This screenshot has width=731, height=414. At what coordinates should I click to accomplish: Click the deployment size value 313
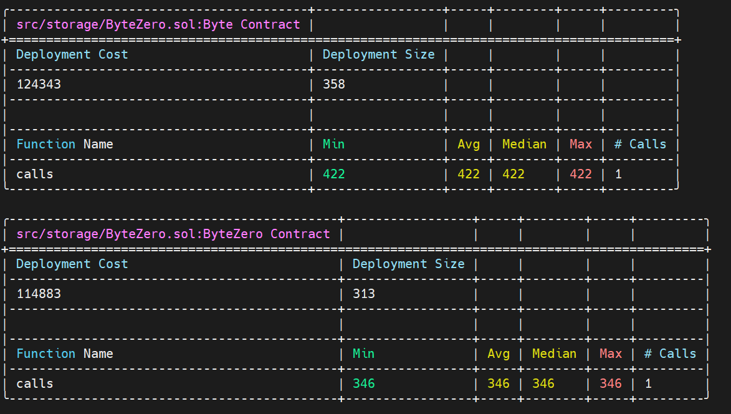pos(364,294)
